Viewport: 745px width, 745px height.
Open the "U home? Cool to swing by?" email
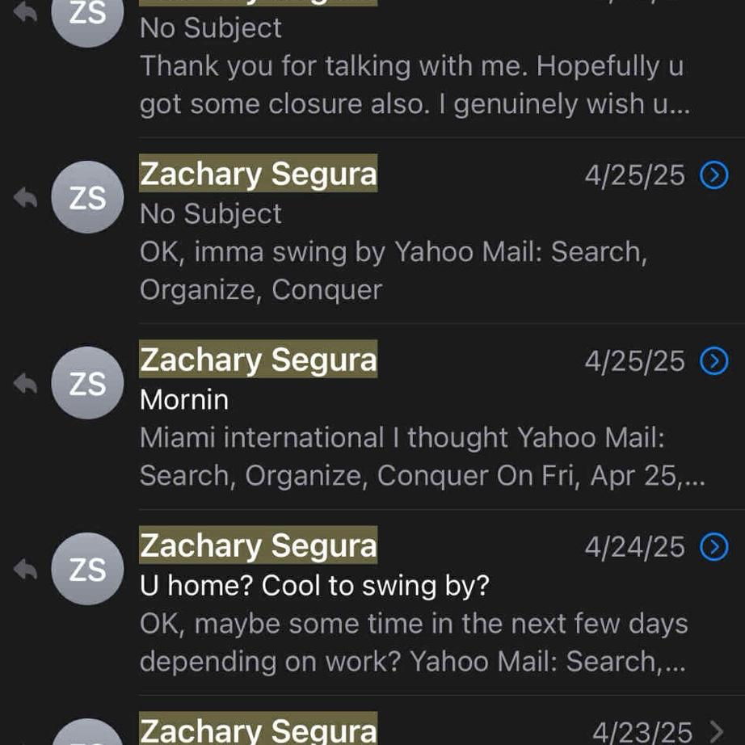click(314, 585)
